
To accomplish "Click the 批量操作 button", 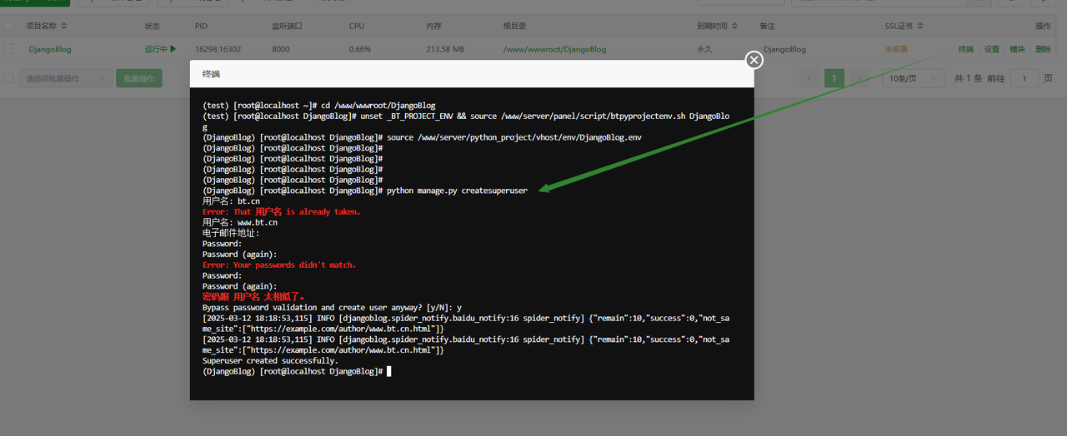I will click(x=139, y=78).
